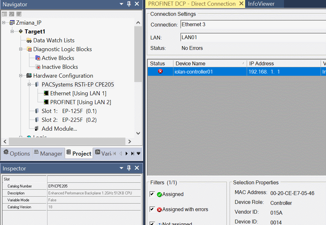Viewport: 326px width, 225px height.
Task: Sort by the Status column header
Action: click(160, 63)
